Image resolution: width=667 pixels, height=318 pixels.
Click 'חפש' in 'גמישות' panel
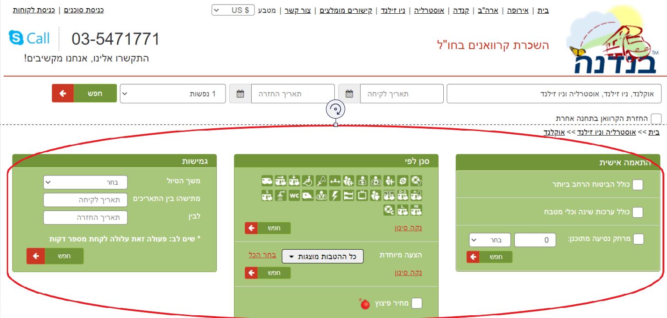pyautogui.click(x=55, y=256)
